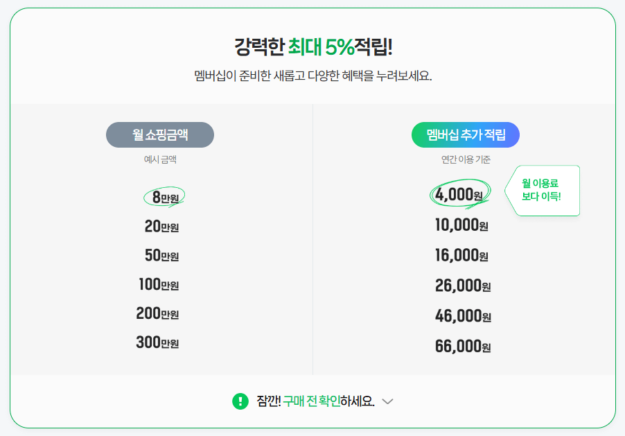625x436 pixels.
Task: Expand the '잠깐! 구매 전 확인하세요' section
Action: coord(312,401)
